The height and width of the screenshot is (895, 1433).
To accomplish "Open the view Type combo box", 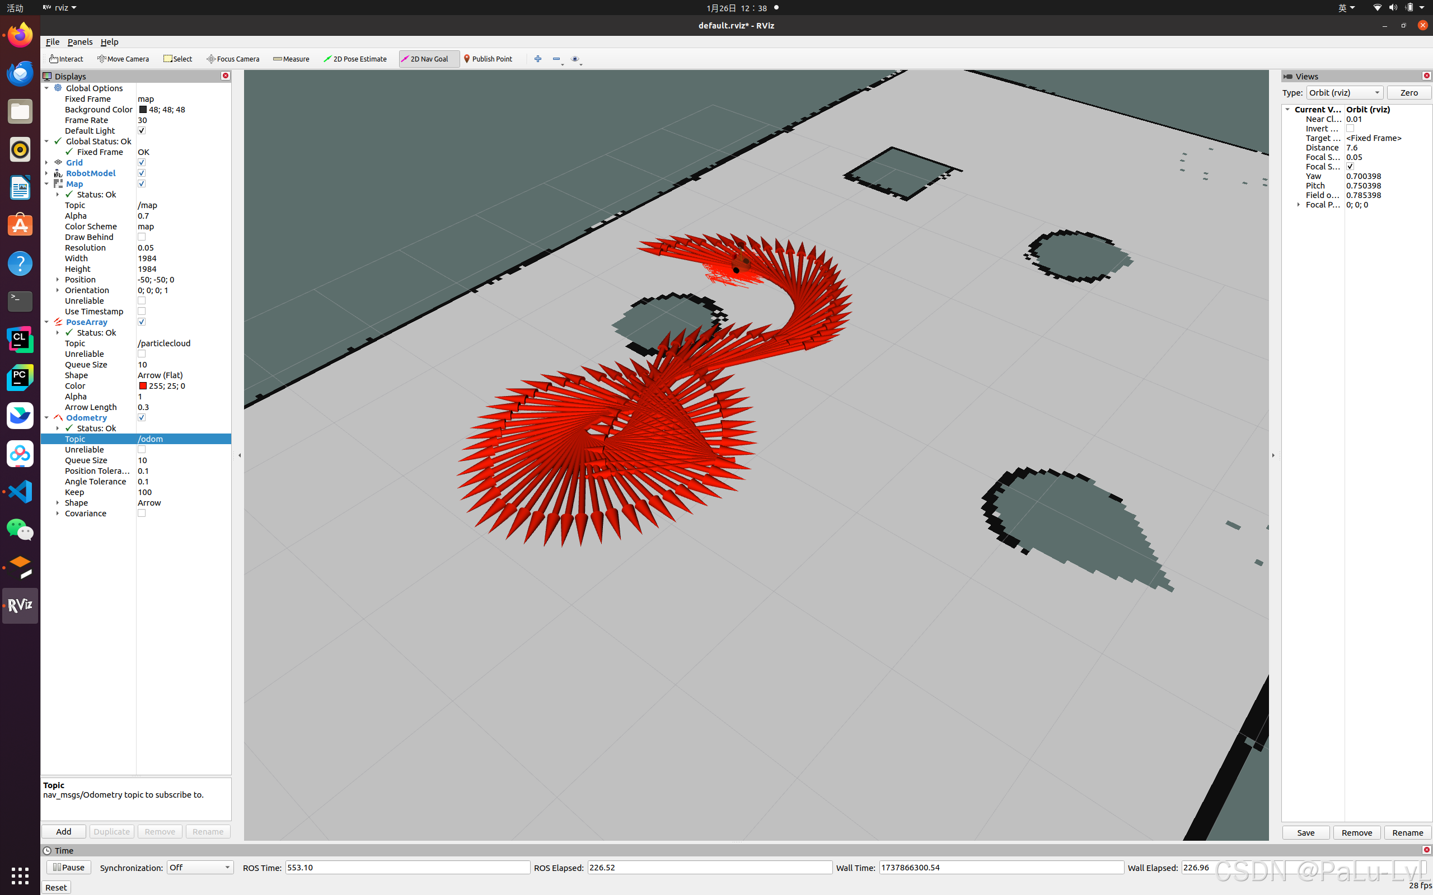I will (x=1344, y=92).
